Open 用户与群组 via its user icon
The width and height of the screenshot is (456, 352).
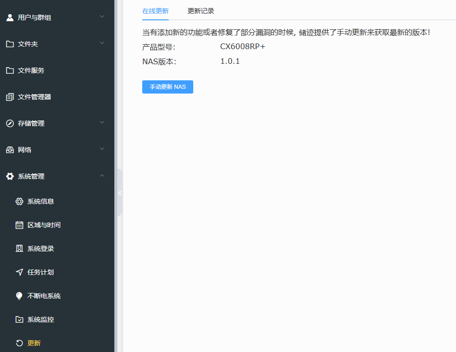[x=9, y=17]
